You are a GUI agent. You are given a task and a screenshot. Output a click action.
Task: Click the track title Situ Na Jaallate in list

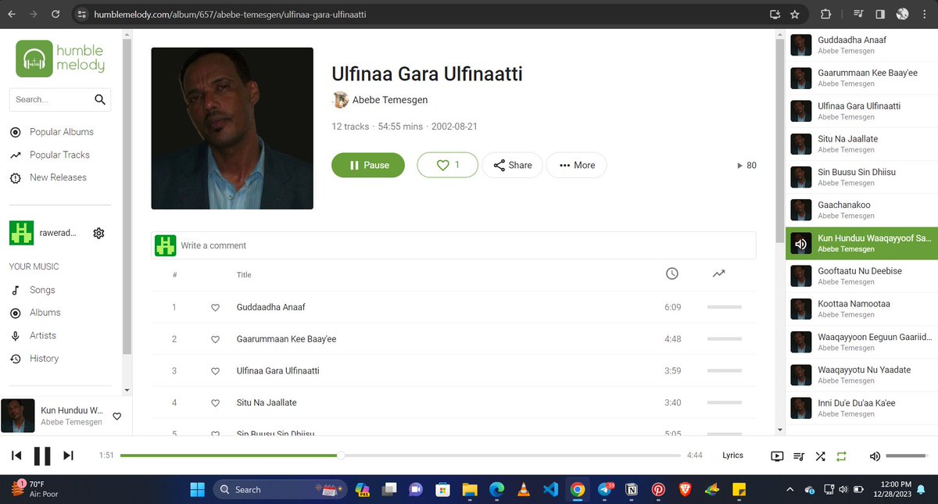[x=267, y=403]
